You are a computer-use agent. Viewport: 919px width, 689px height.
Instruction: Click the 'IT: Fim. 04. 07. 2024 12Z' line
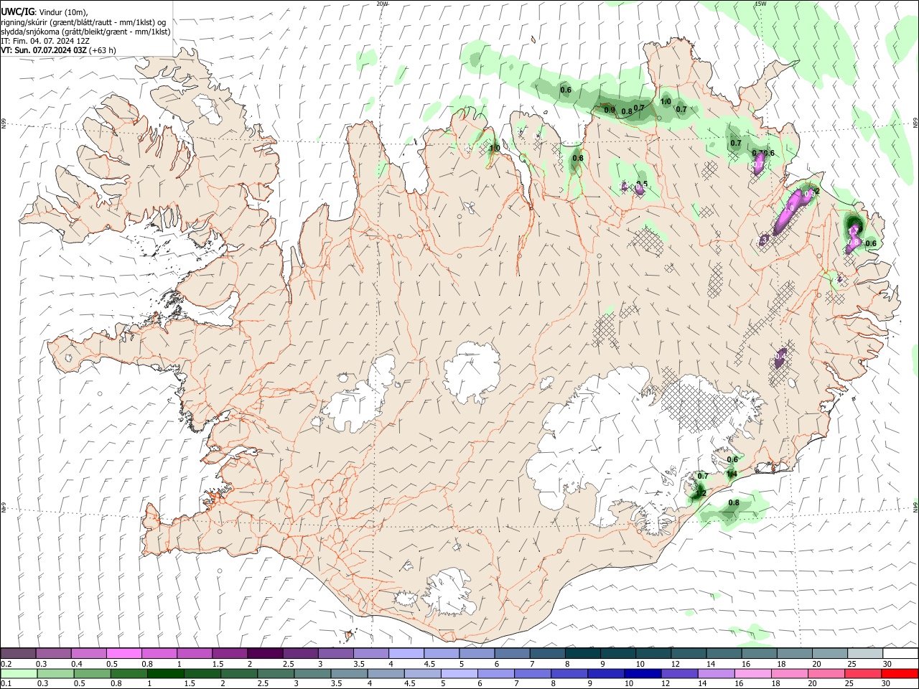pos(45,41)
